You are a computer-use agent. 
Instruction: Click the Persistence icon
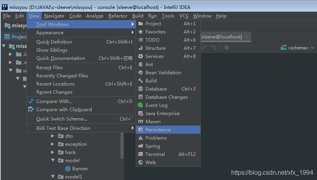click(x=140, y=130)
